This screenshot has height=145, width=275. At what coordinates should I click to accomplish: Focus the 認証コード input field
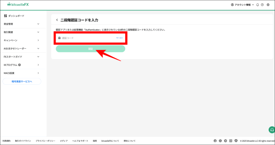pos(91,38)
